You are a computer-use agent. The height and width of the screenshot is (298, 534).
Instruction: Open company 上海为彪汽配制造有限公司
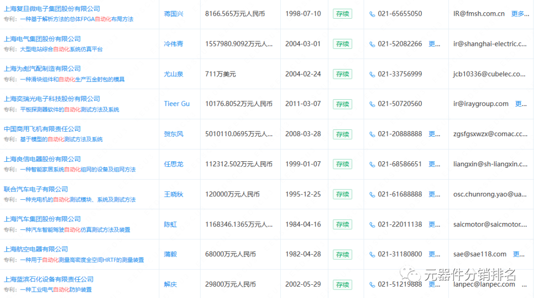[42, 69]
